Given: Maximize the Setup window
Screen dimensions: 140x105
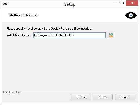Looking at the screenshot, I should click(122, 3).
